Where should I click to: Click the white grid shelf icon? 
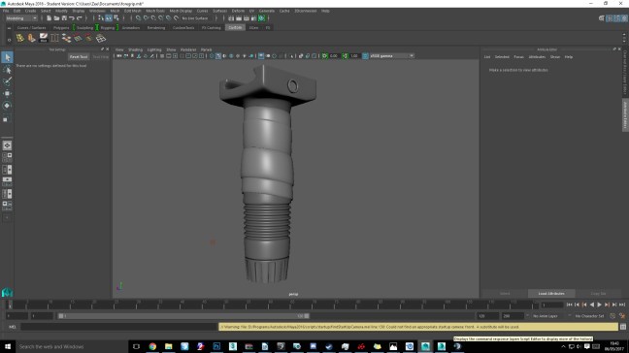point(101,38)
